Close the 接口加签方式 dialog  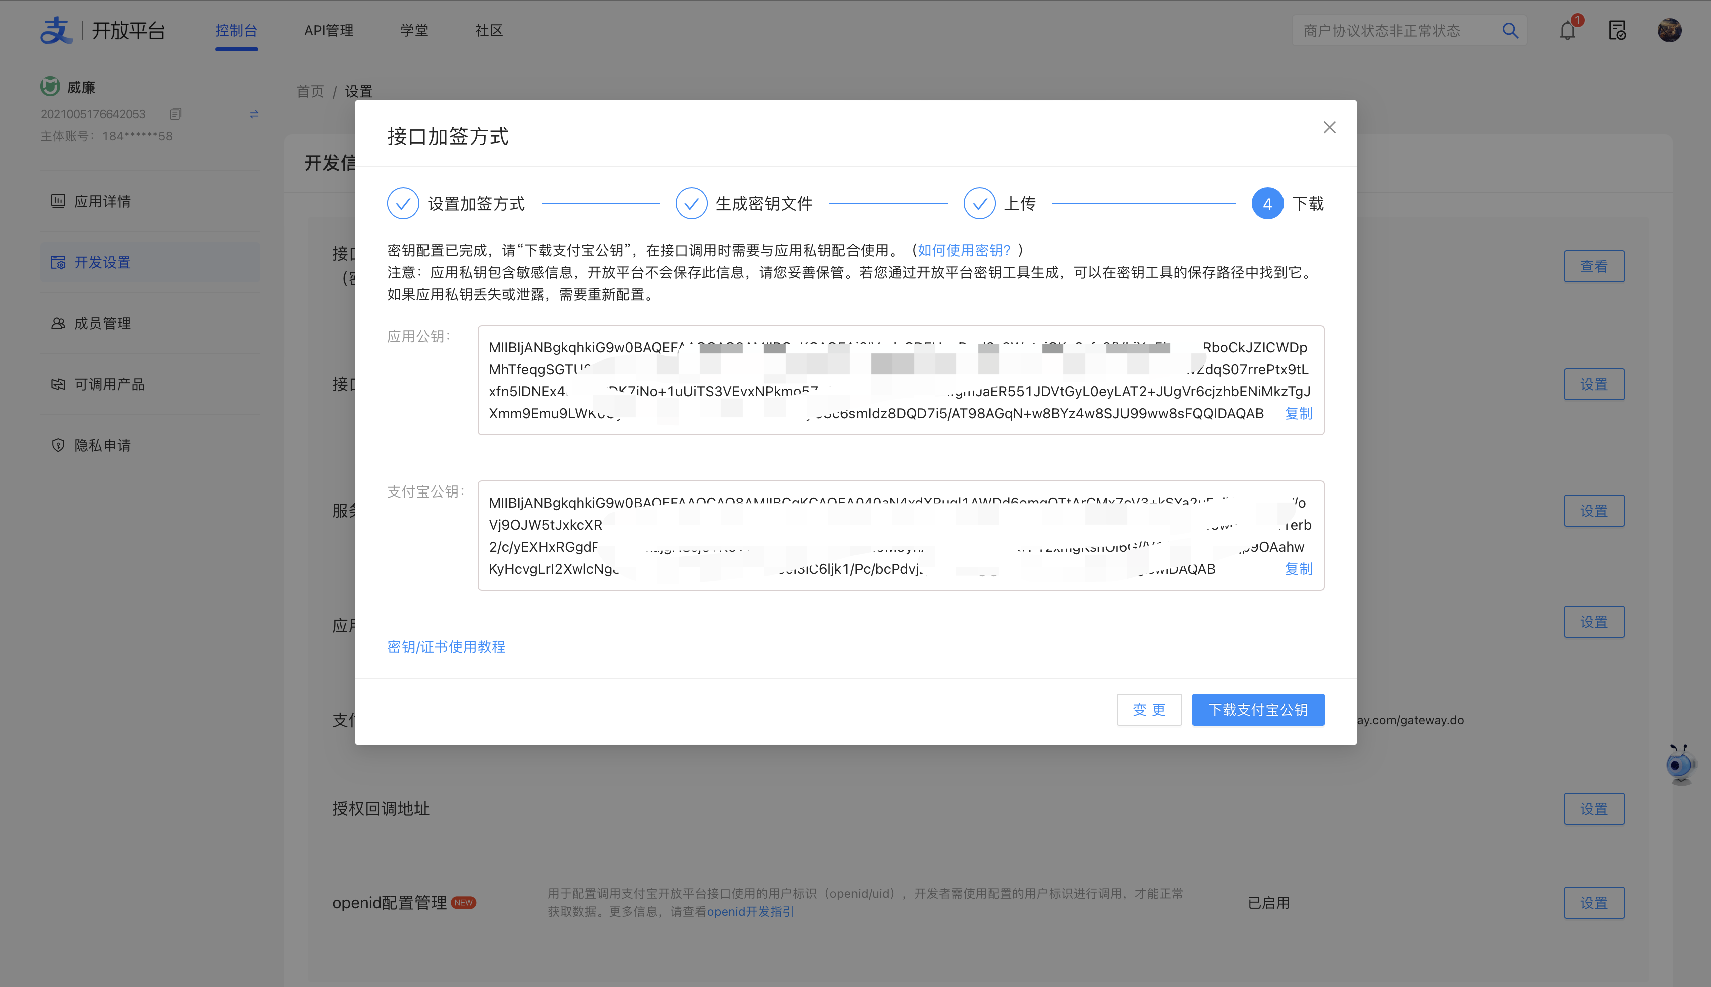pos(1330,128)
